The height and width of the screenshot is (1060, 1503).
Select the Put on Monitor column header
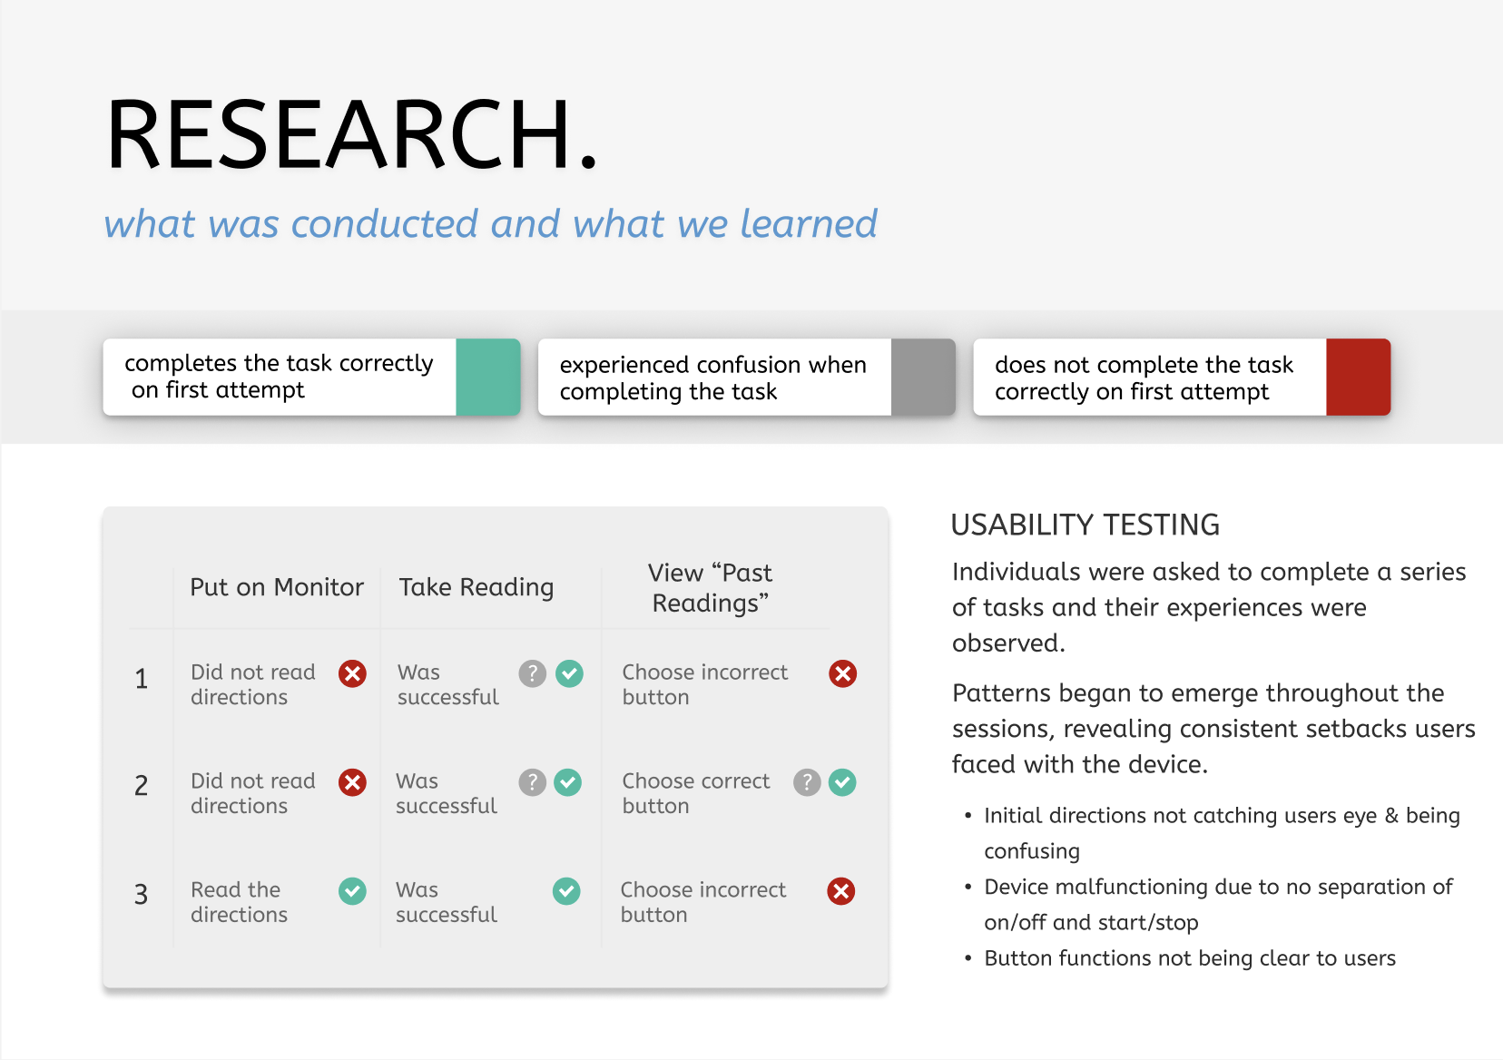[277, 587]
